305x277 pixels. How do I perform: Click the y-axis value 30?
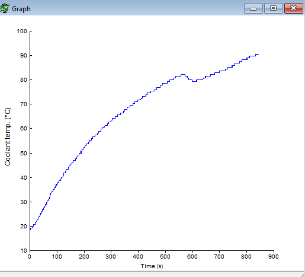tap(23, 202)
